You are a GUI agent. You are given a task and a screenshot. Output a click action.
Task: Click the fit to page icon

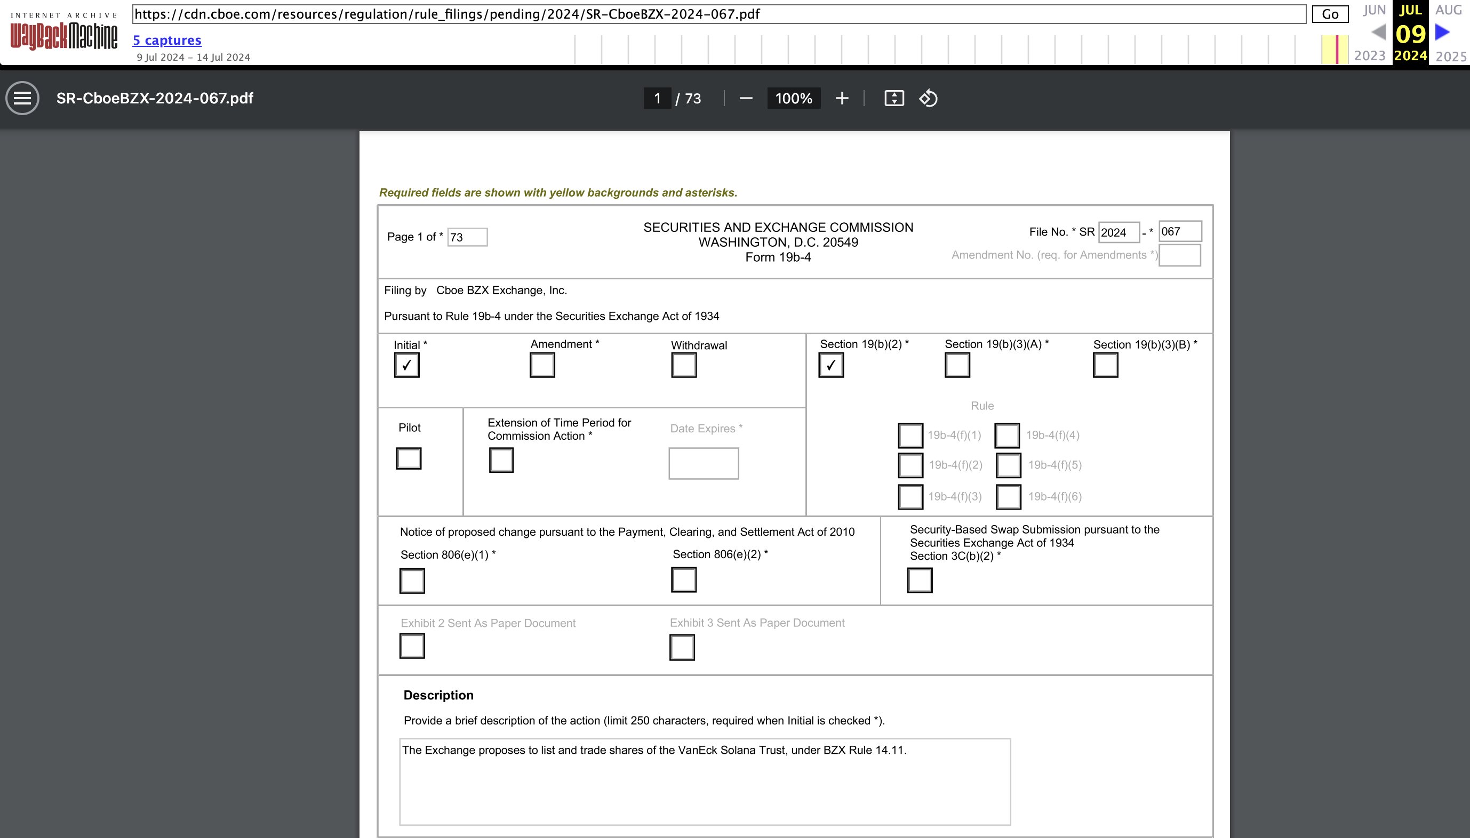pyautogui.click(x=893, y=99)
